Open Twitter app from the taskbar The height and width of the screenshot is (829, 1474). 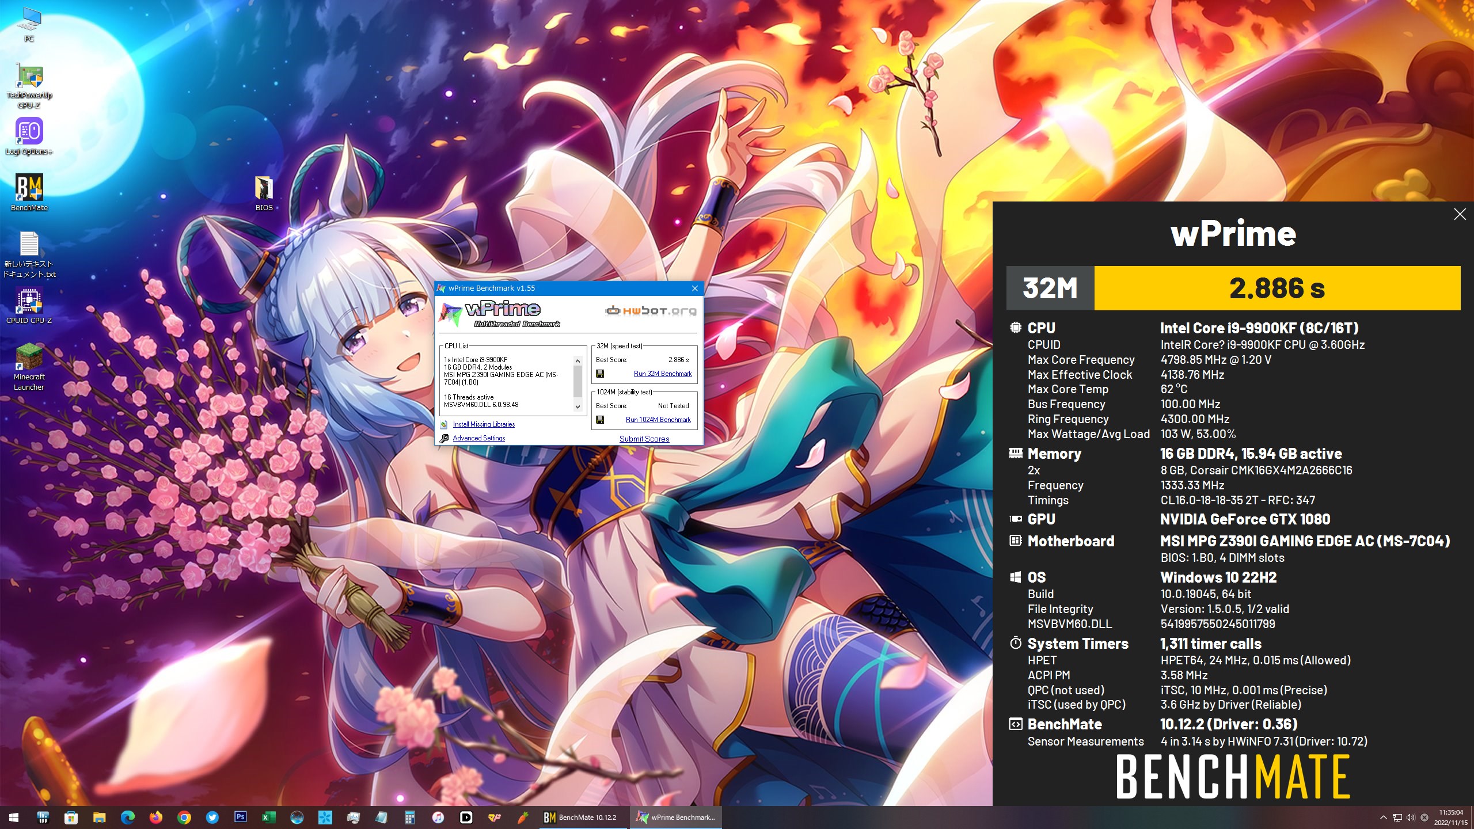(212, 817)
